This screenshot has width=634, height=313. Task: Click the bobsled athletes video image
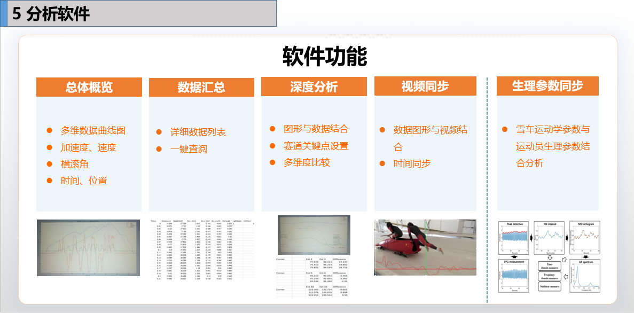[x=426, y=247]
